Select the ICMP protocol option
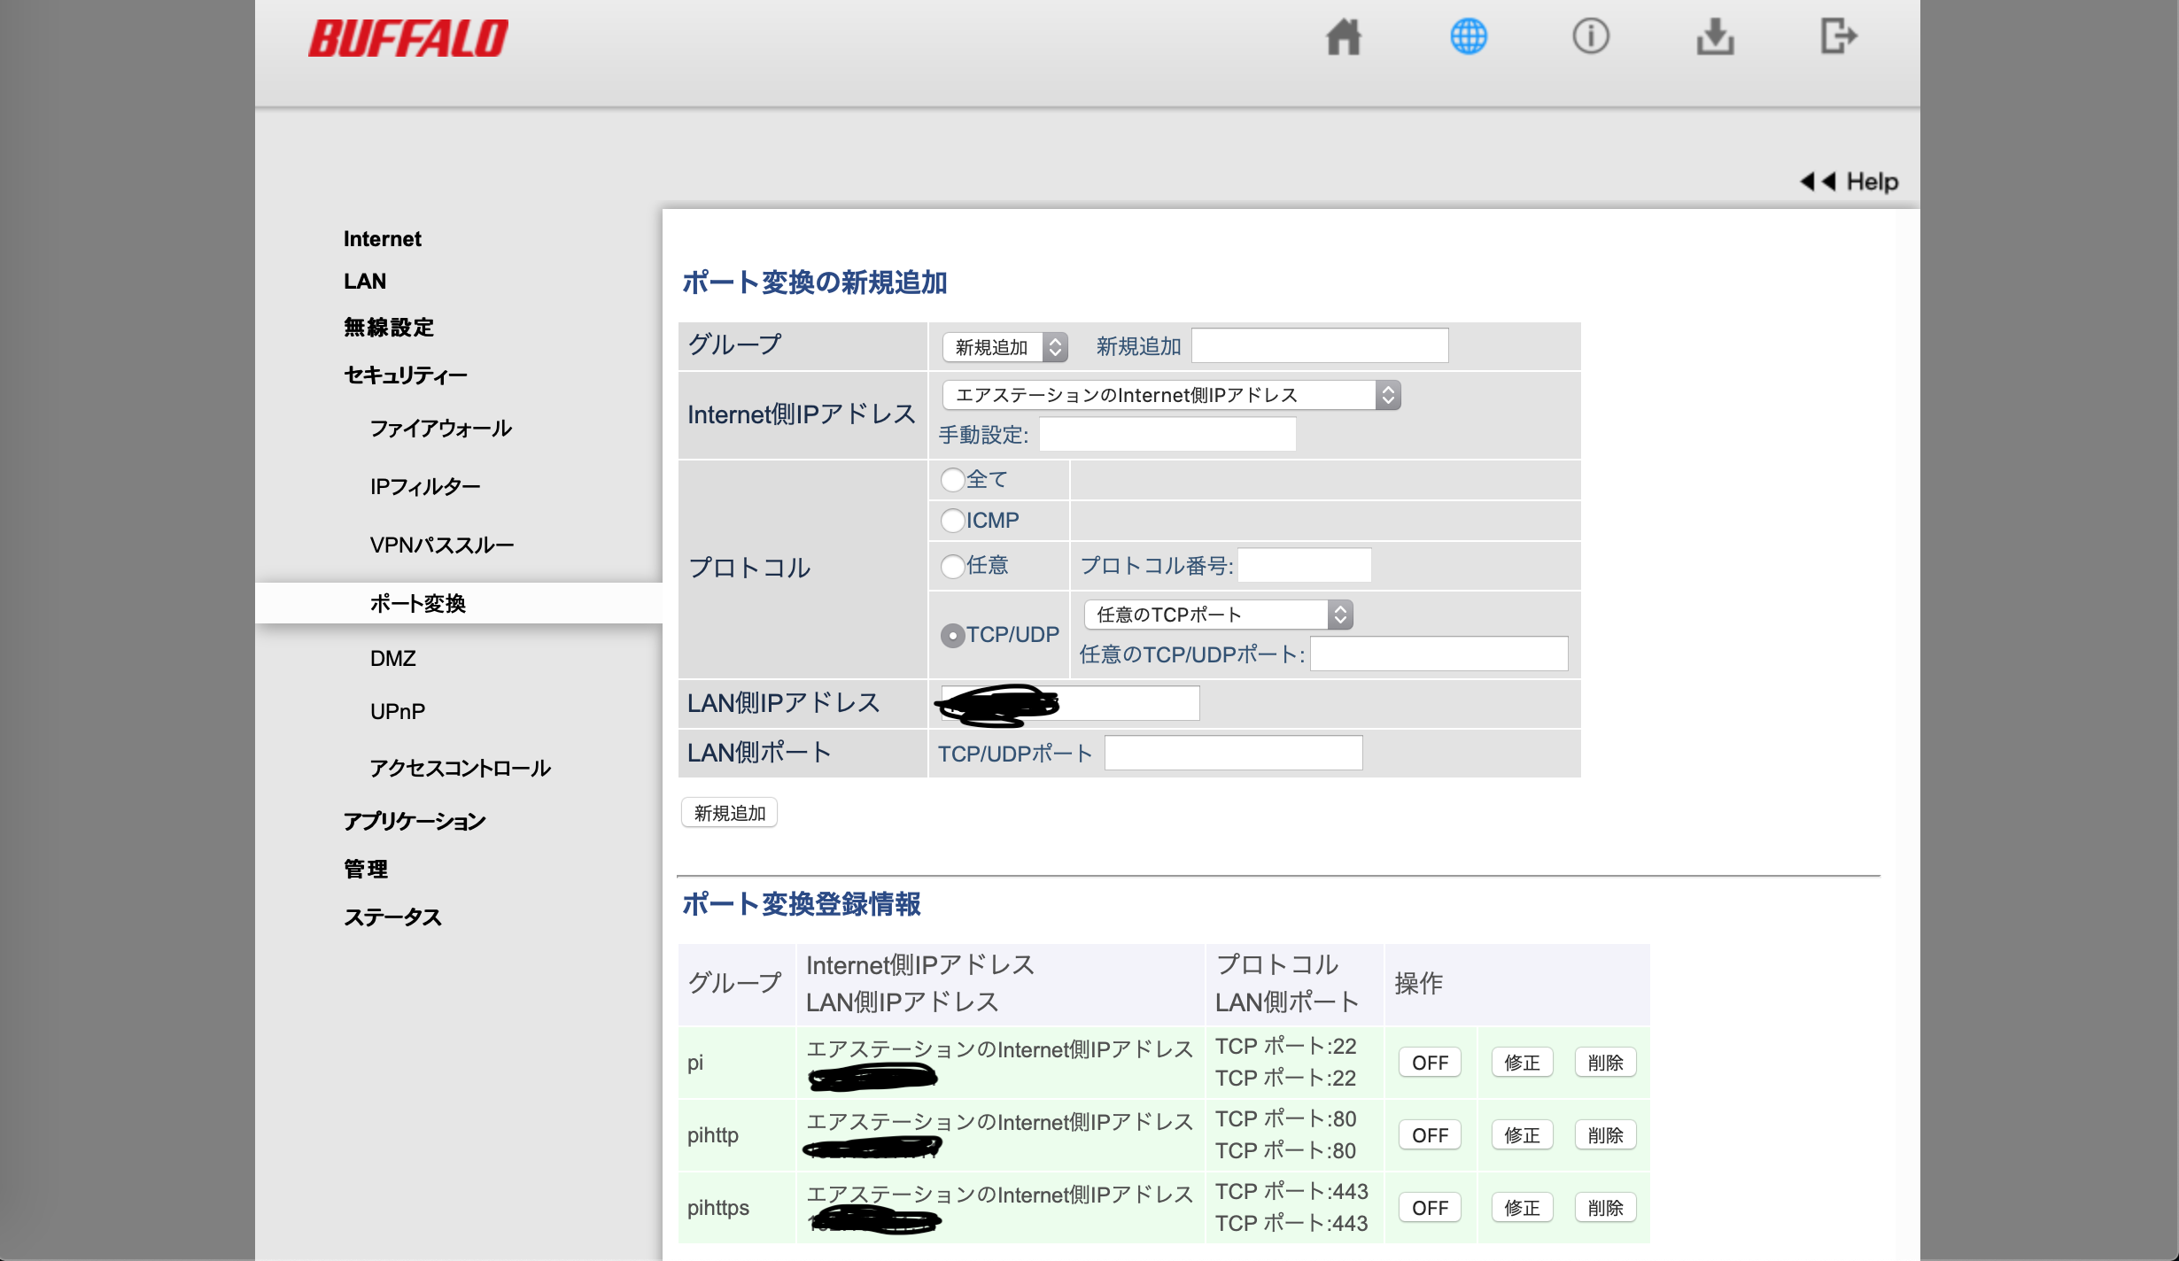2179x1261 pixels. click(951, 521)
